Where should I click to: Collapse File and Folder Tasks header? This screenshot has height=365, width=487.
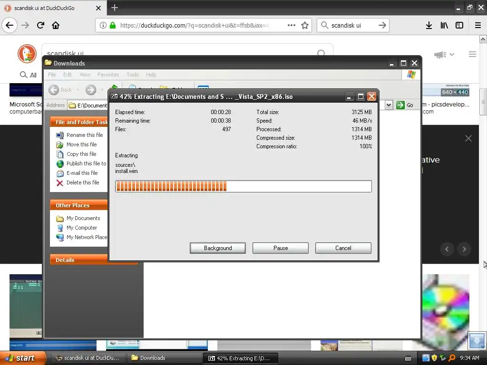point(79,122)
